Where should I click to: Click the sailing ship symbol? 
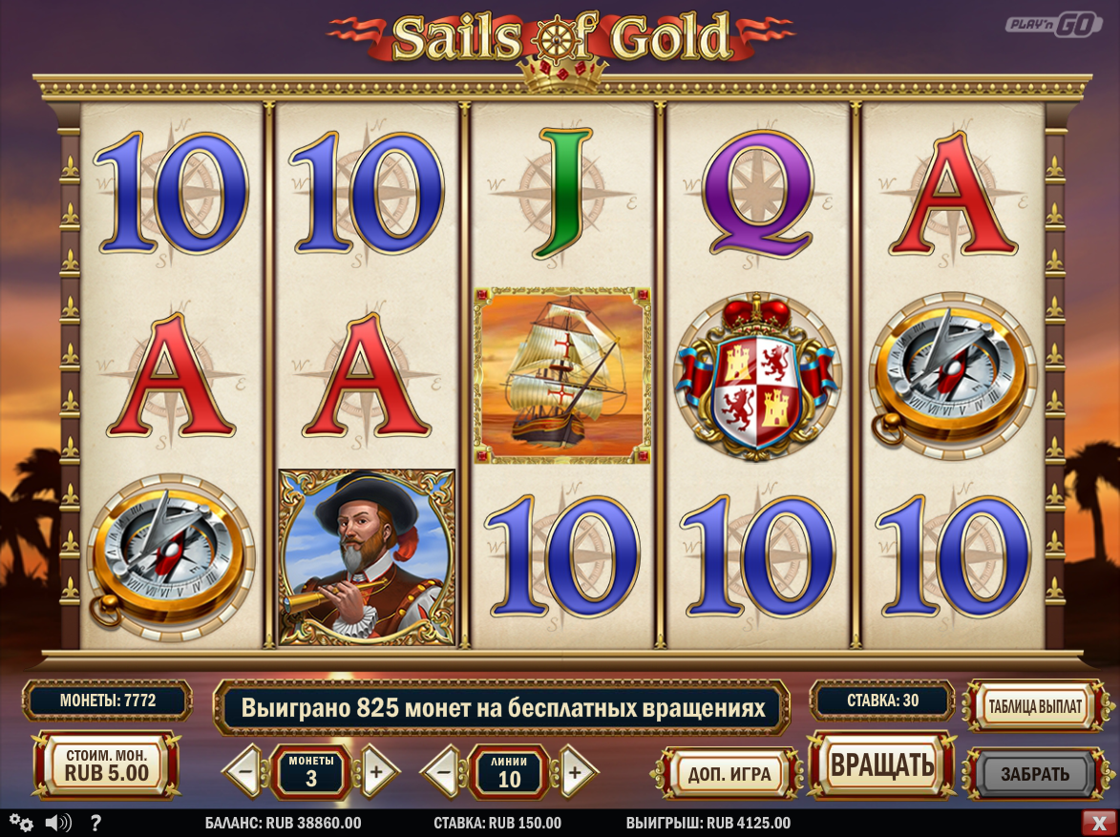pyautogui.click(x=562, y=376)
